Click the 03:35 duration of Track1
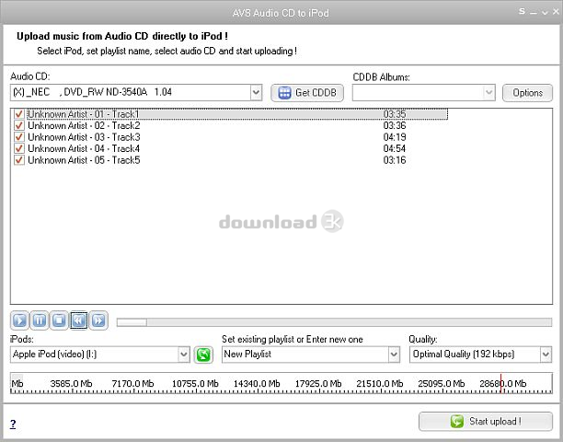 [x=395, y=114]
